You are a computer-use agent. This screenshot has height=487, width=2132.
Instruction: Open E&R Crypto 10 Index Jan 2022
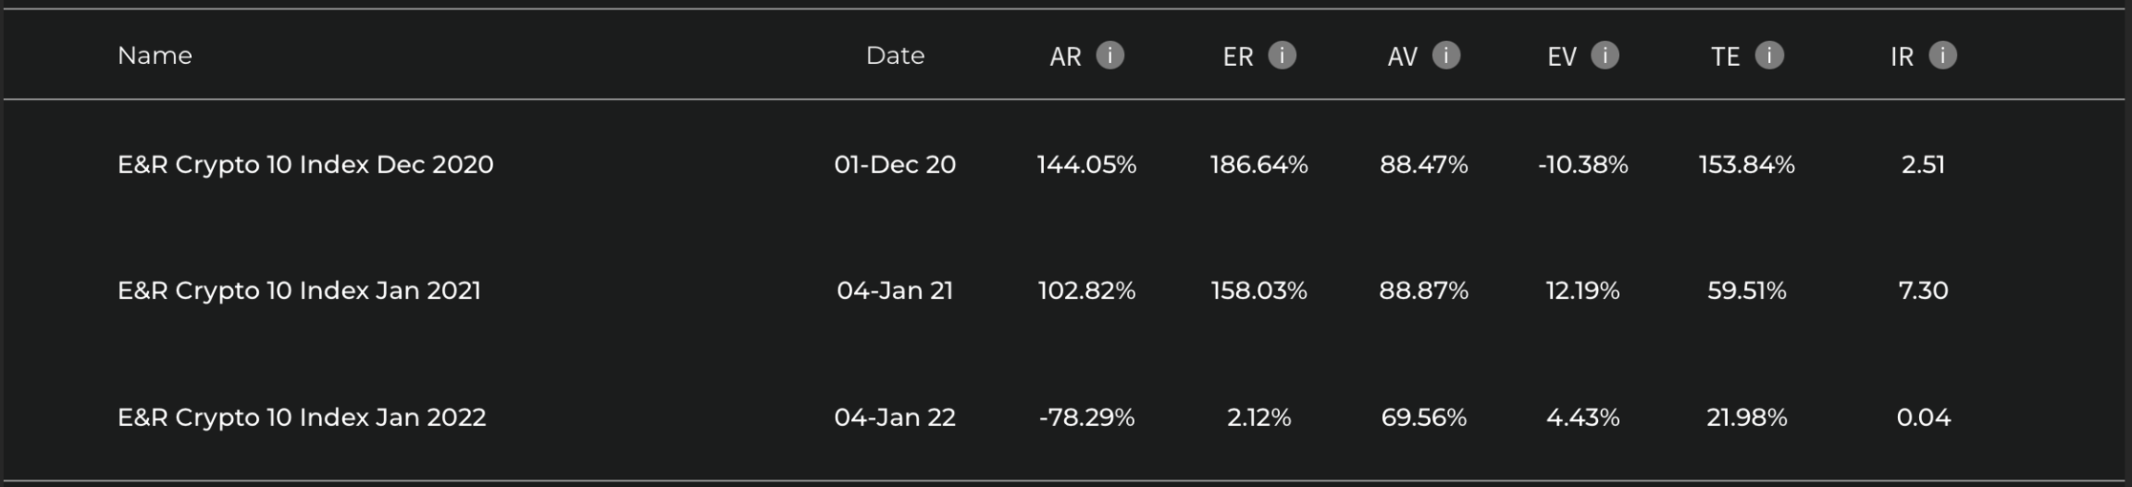[x=301, y=417]
